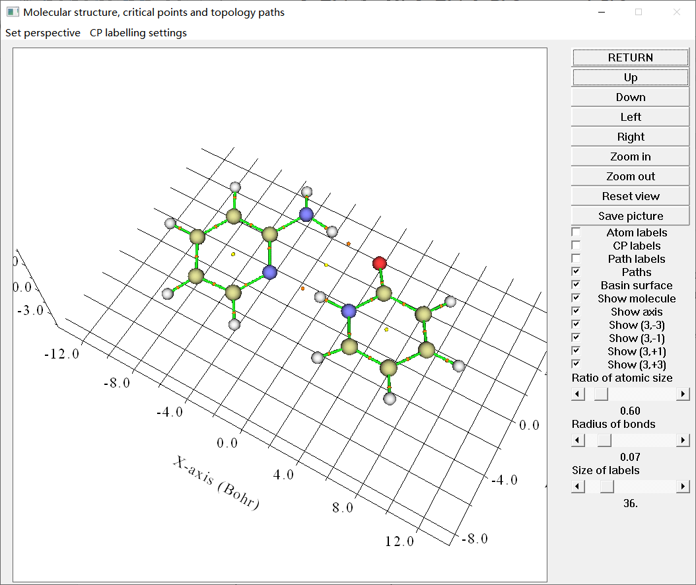The image size is (696, 585).
Task: Toggle Show (3,+1) checkbox
Action: [x=576, y=351]
